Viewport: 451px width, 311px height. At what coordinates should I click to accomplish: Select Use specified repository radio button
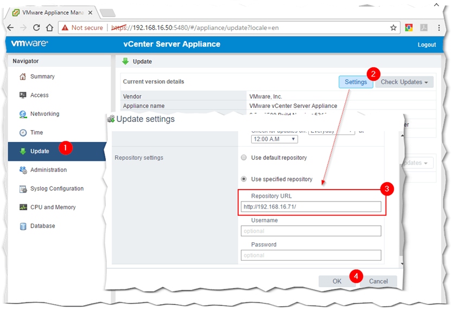[244, 179]
